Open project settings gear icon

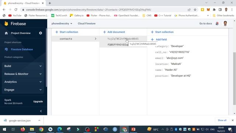41,33
